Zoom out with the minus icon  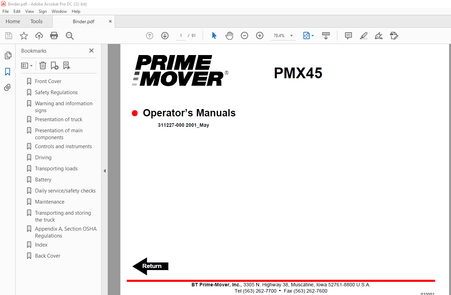pyautogui.click(x=245, y=36)
